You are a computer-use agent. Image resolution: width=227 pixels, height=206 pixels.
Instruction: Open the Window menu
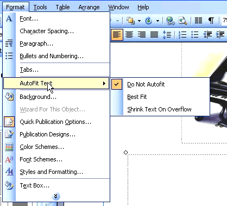[x=118, y=7]
